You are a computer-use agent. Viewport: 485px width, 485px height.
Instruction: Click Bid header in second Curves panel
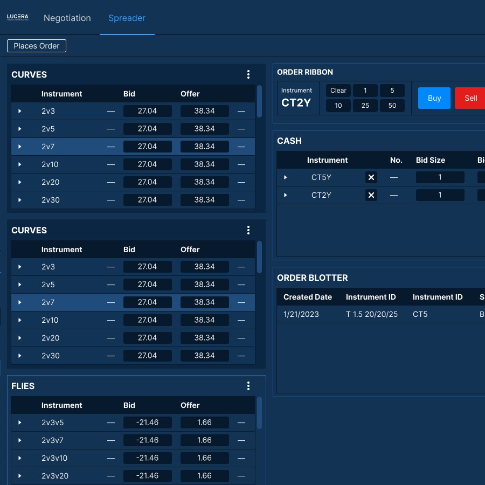click(129, 250)
